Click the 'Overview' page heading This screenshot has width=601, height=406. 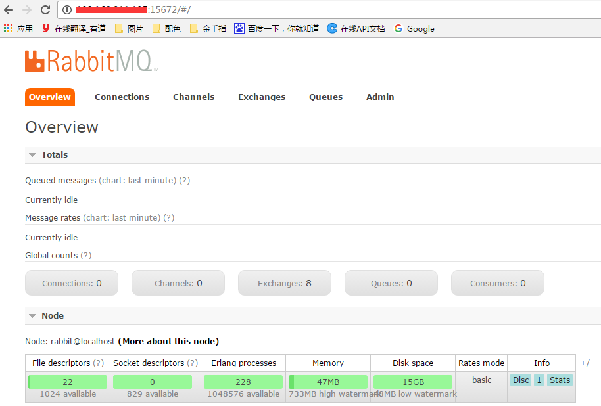coord(62,127)
